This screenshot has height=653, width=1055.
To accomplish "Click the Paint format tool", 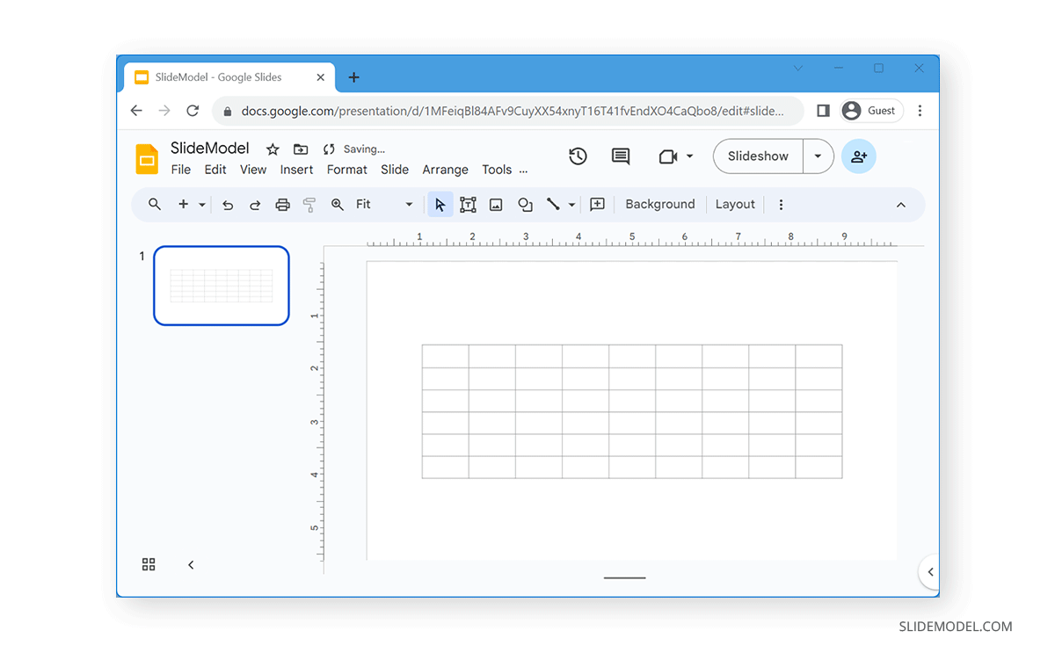I will 309,204.
